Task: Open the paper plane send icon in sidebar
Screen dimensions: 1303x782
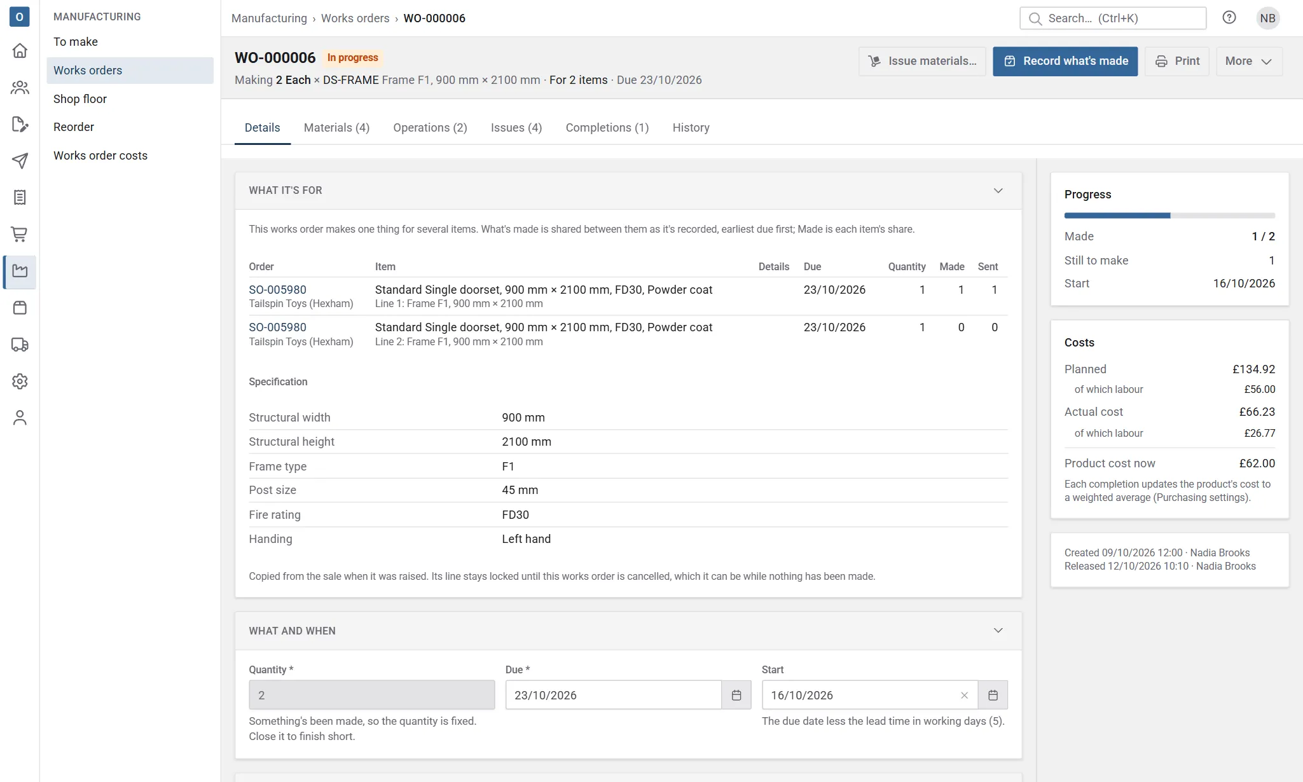Action: point(20,161)
